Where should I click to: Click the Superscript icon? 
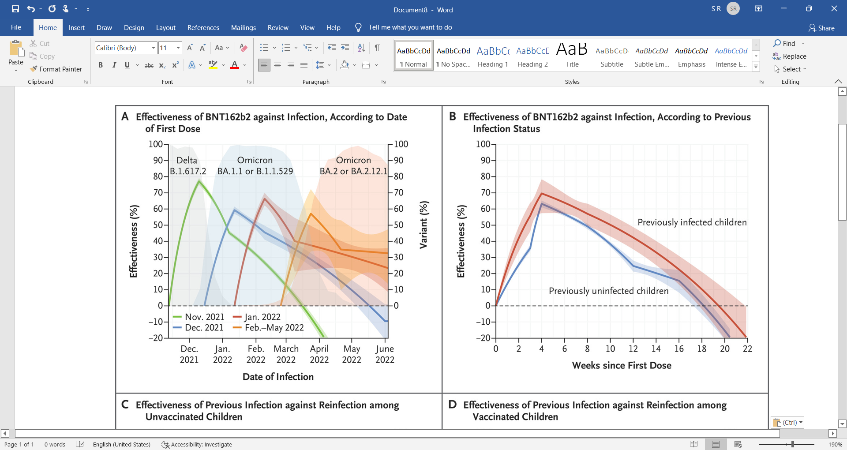pos(175,65)
